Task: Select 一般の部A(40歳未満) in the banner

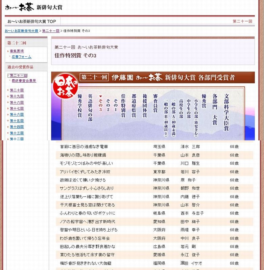Action: 173,118
